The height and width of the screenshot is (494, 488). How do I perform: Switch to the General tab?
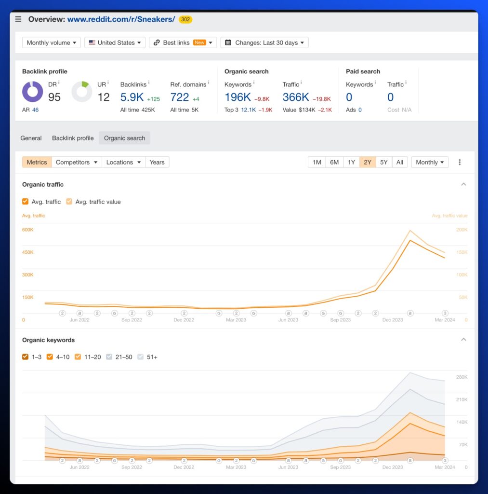click(x=31, y=138)
